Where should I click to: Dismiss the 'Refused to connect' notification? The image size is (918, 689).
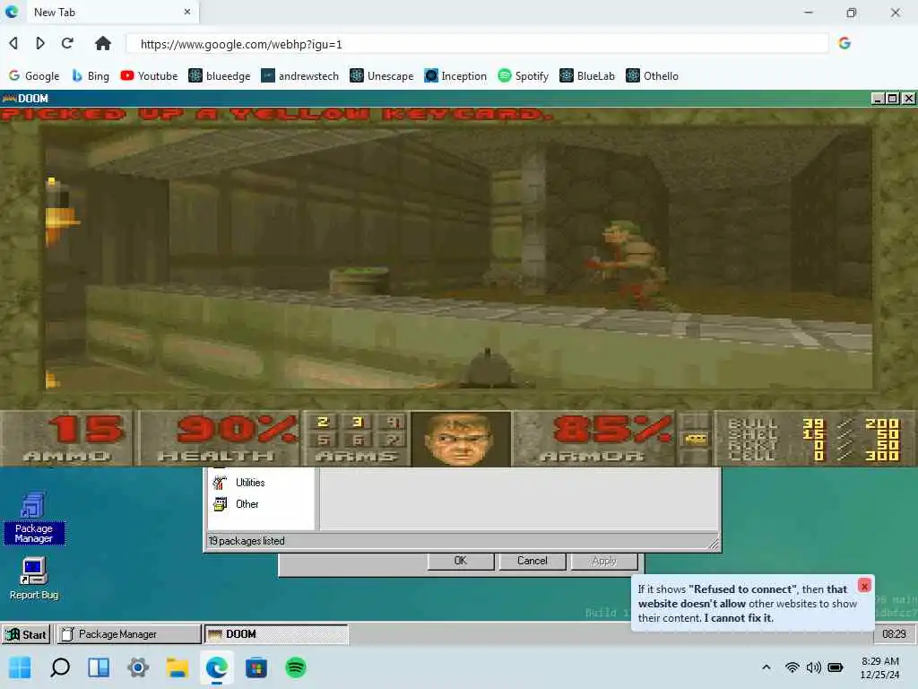pyautogui.click(x=864, y=585)
